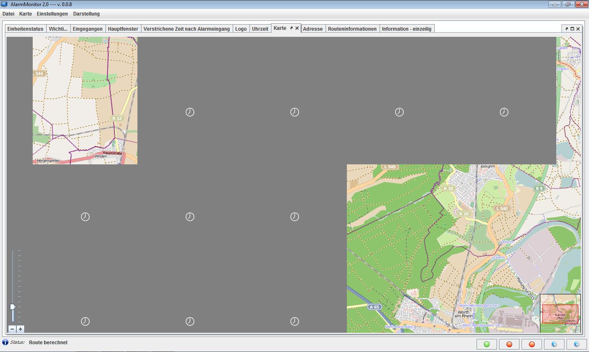The image size is (589, 352).
Task: Click the blue info icon beside Status
Action: [5, 342]
